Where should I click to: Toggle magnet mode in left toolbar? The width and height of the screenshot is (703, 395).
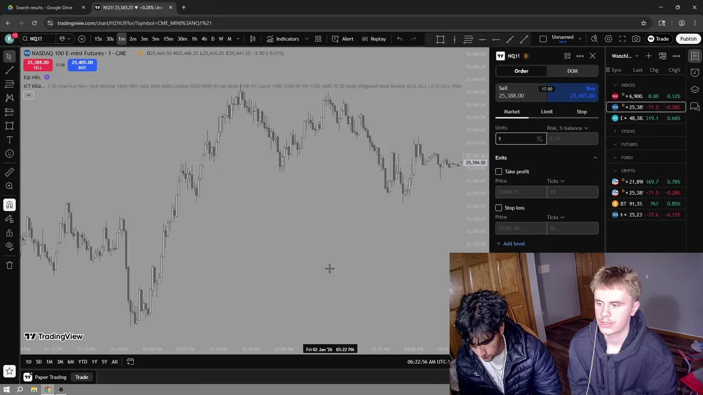[x=9, y=205]
